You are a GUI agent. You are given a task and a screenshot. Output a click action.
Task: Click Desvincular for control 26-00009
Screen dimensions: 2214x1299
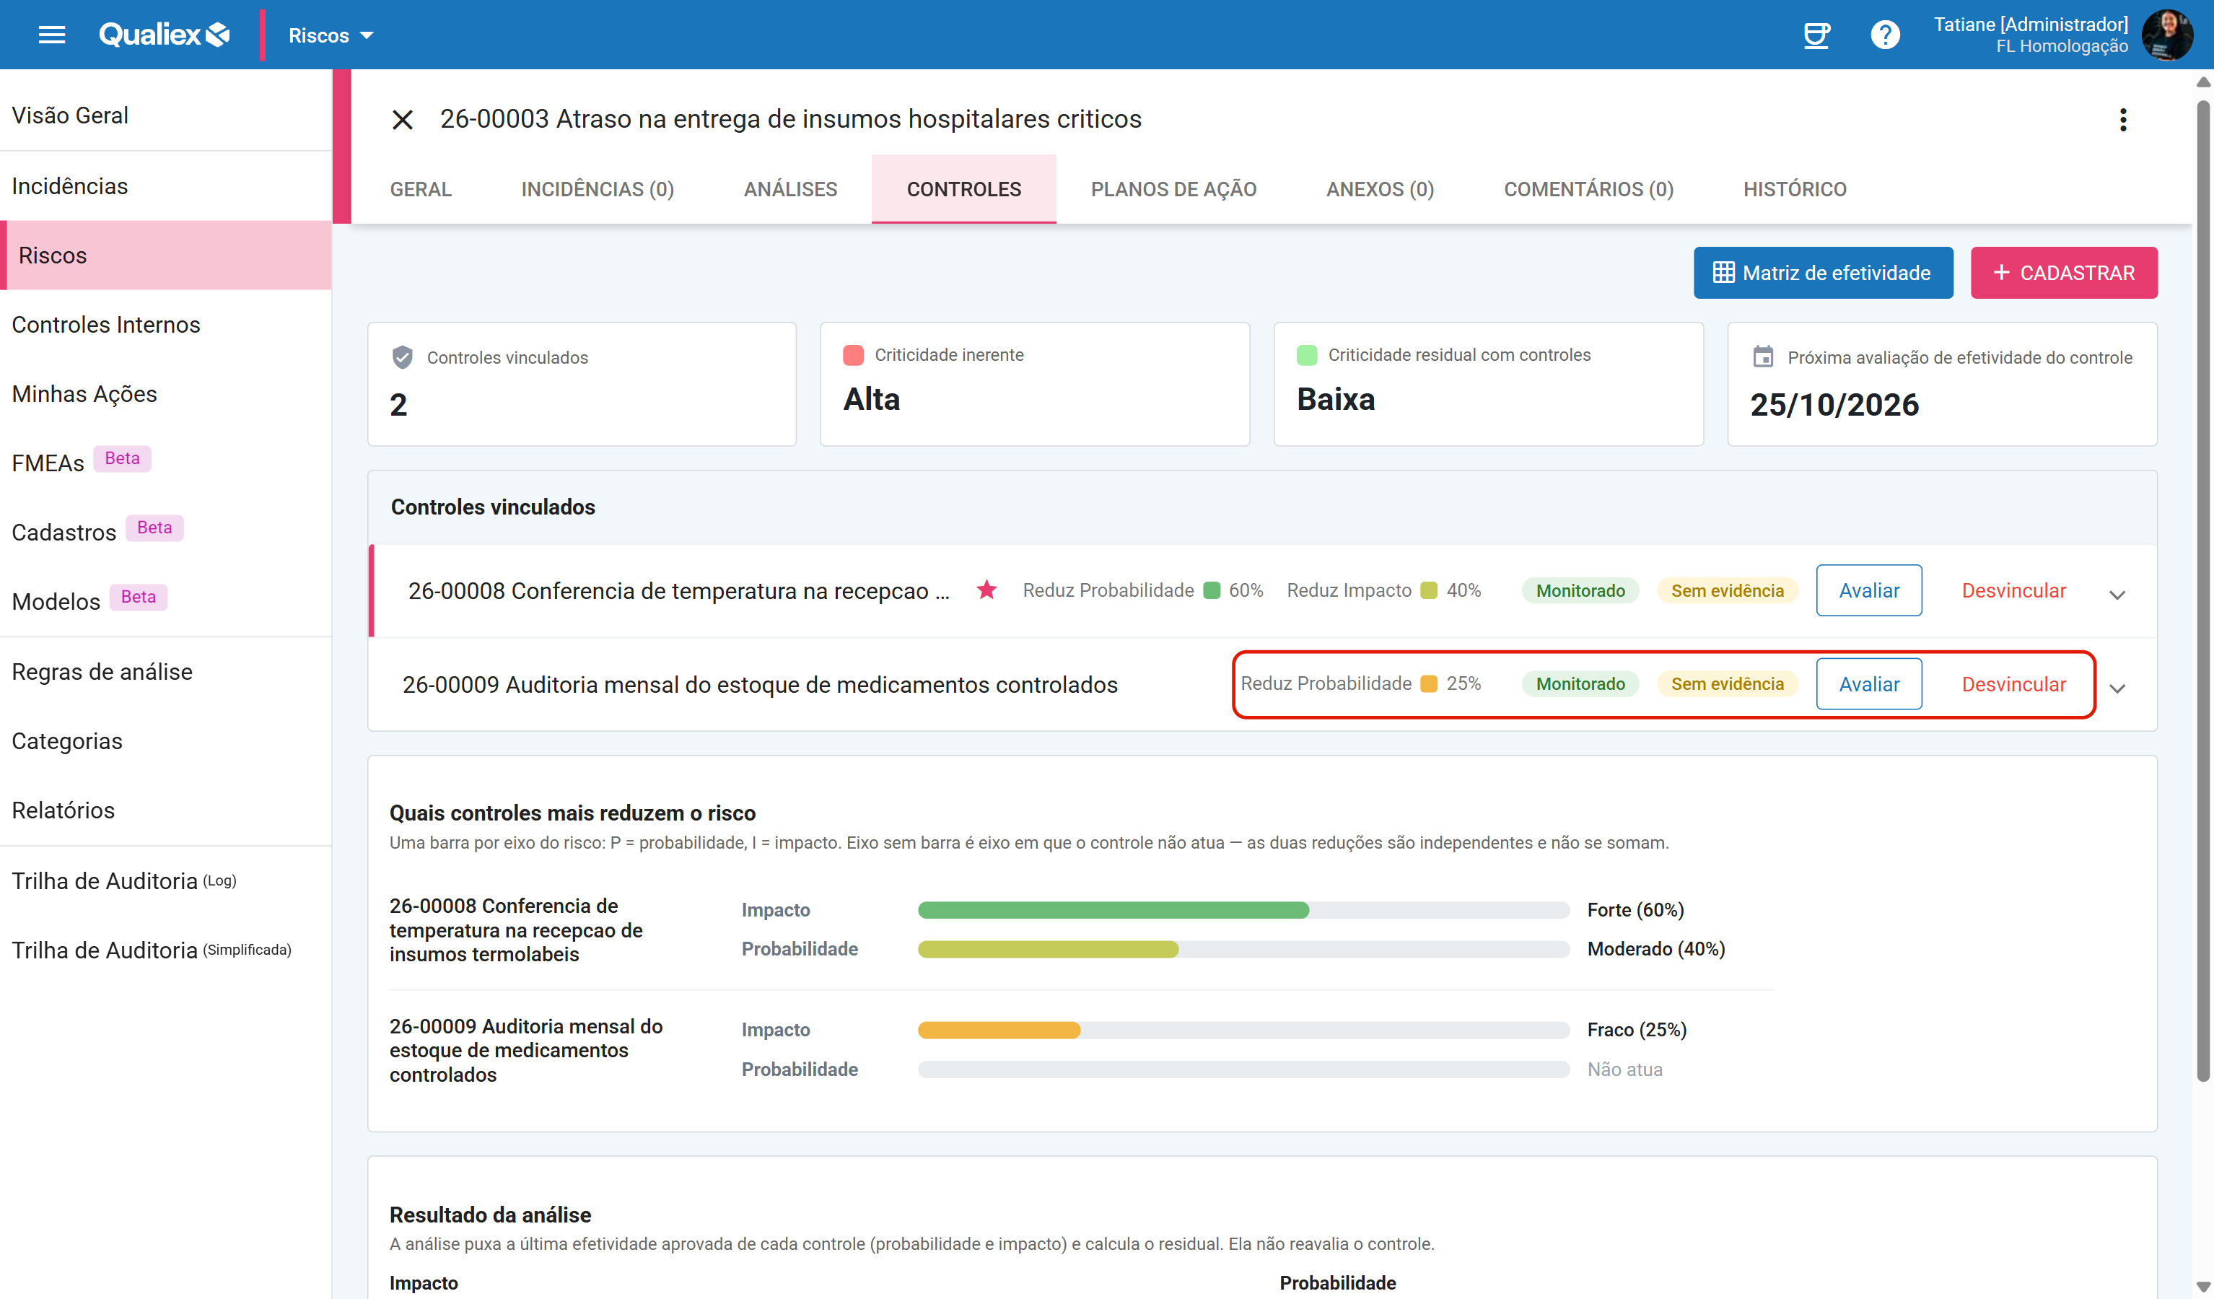2013,683
